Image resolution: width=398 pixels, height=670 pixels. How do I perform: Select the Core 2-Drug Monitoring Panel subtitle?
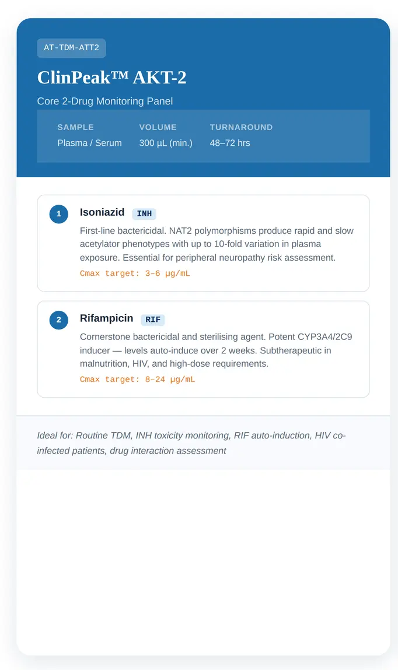[105, 101]
